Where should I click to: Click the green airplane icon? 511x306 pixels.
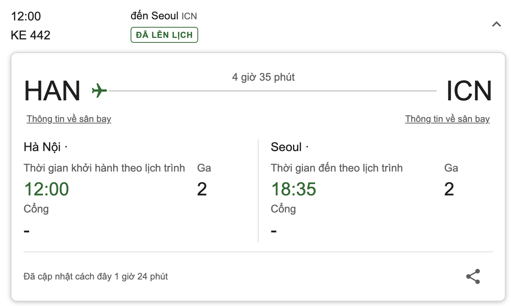tap(99, 91)
